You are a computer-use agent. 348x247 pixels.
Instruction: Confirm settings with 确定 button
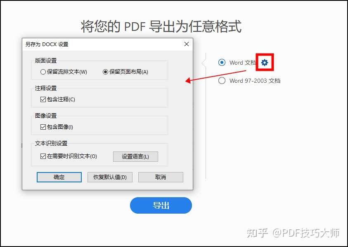coord(59,177)
